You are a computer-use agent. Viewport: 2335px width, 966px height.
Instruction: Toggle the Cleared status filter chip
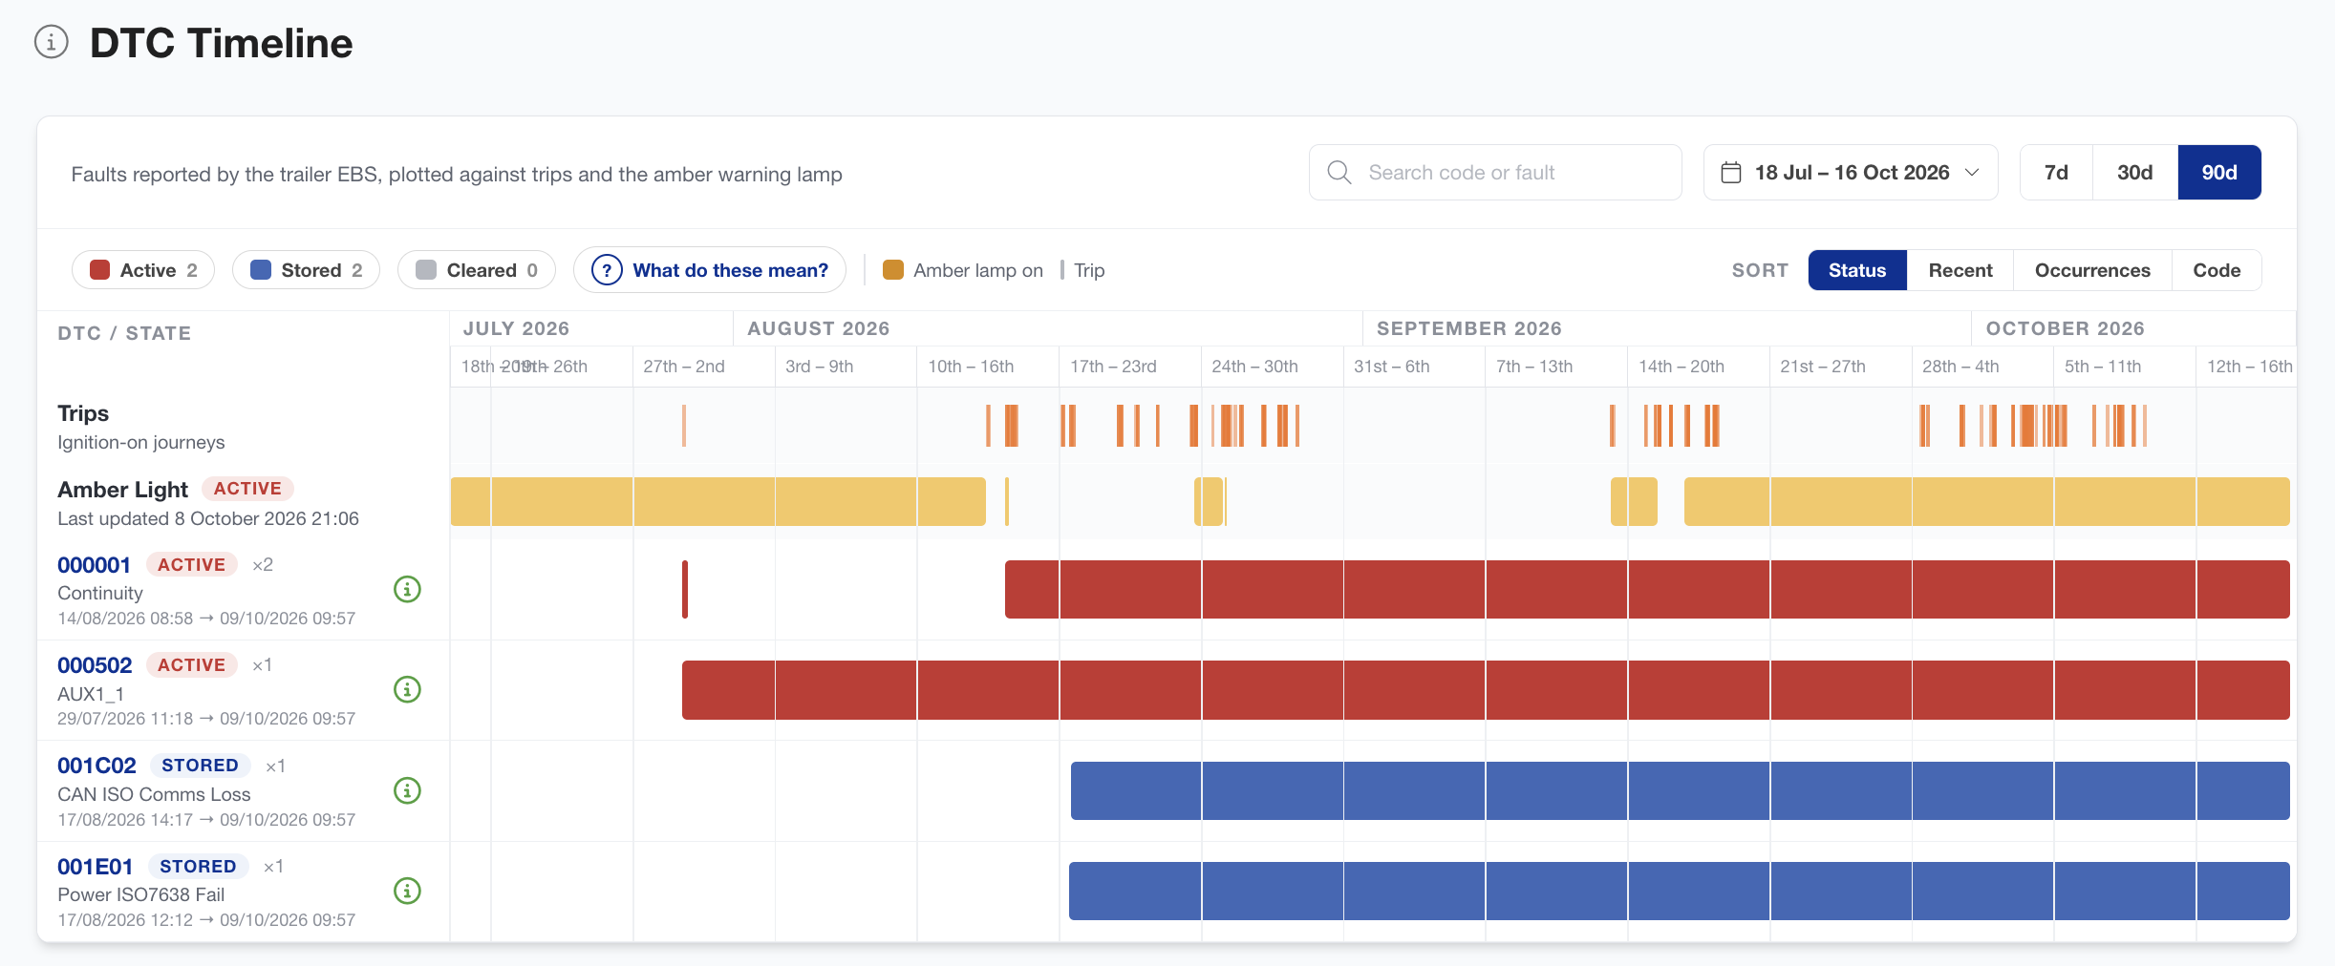click(x=476, y=270)
